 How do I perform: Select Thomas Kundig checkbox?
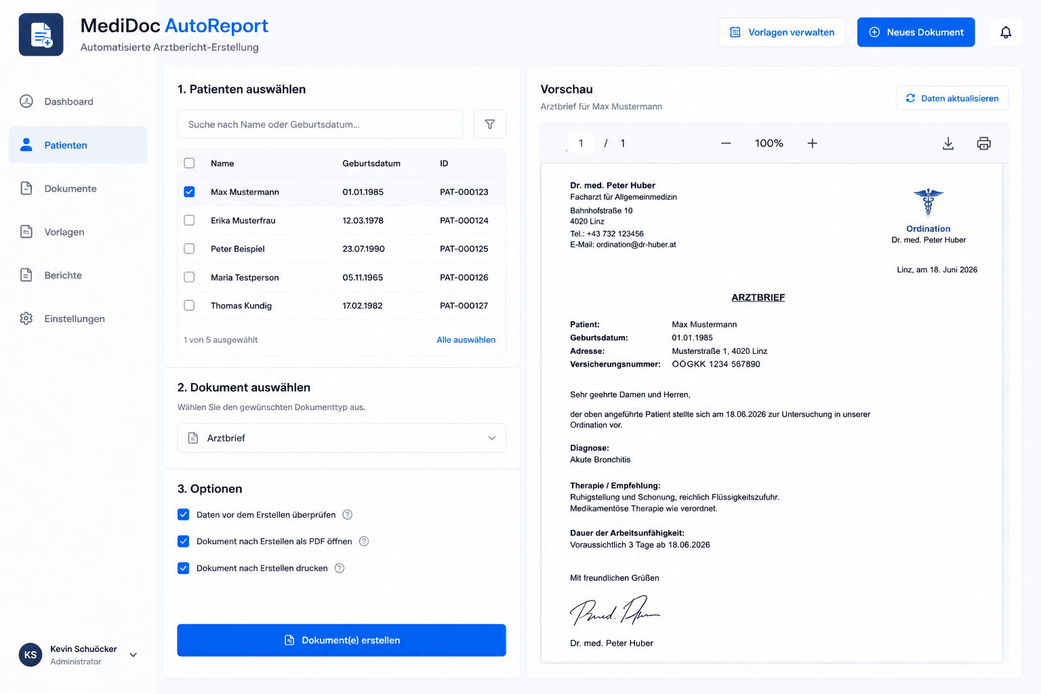click(189, 306)
